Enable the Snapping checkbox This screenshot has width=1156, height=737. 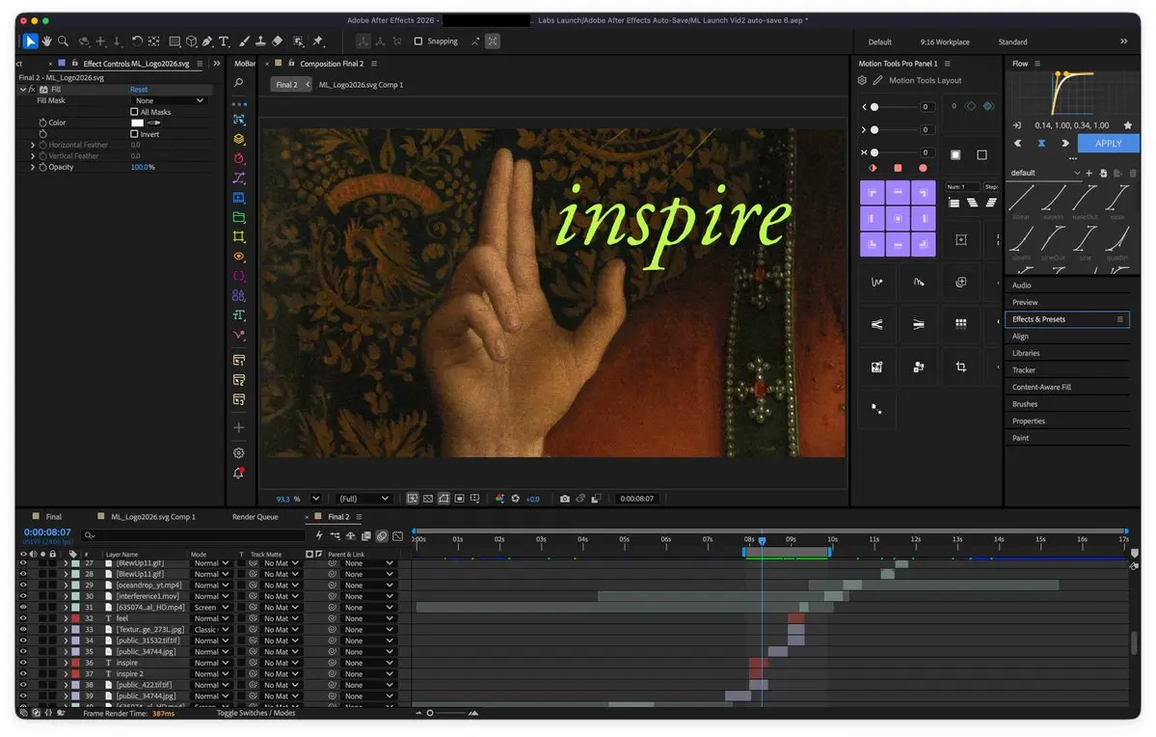tap(418, 41)
